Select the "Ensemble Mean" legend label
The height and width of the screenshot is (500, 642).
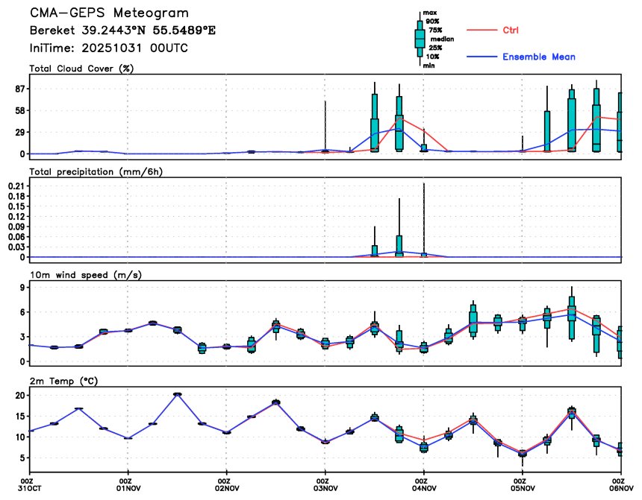point(538,57)
